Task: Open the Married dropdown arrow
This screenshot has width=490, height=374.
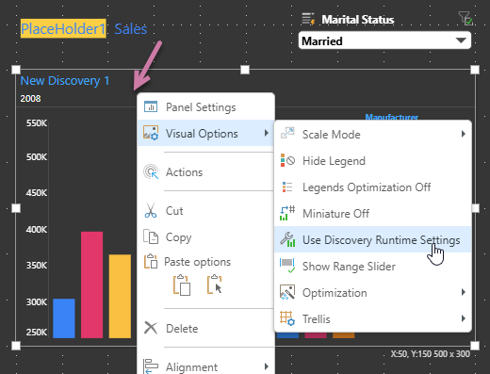Action: (x=461, y=41)
